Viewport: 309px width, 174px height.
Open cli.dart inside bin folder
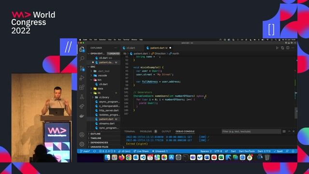coord(103,84)
